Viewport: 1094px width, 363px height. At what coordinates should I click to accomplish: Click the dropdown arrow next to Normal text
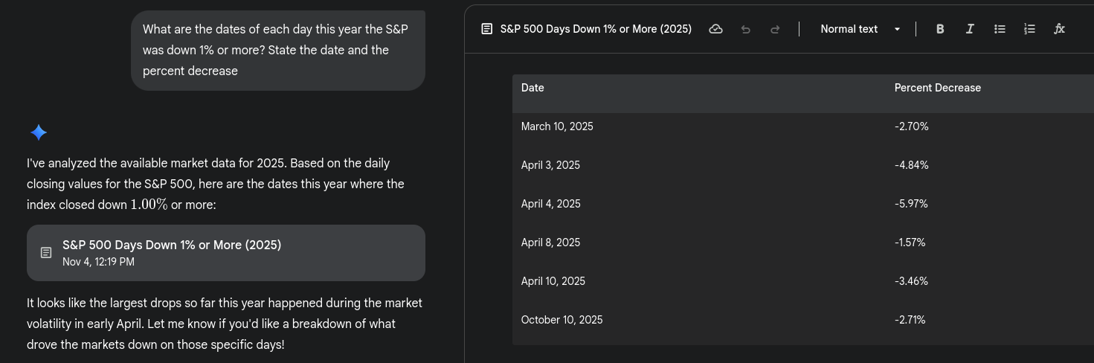pos(897,29)
